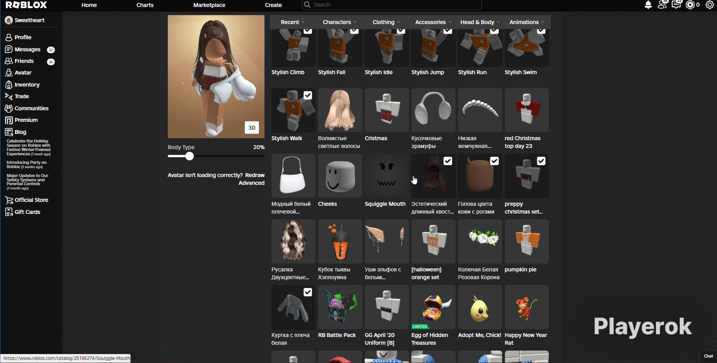Open Gift Cards in the sidebar
This screenshot has width=717, height=363.
[x=27, y=212]
